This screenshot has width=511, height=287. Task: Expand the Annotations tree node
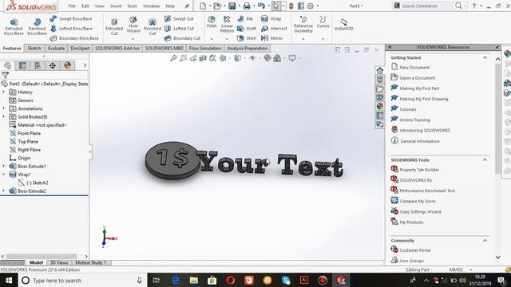tap(4, 108)
